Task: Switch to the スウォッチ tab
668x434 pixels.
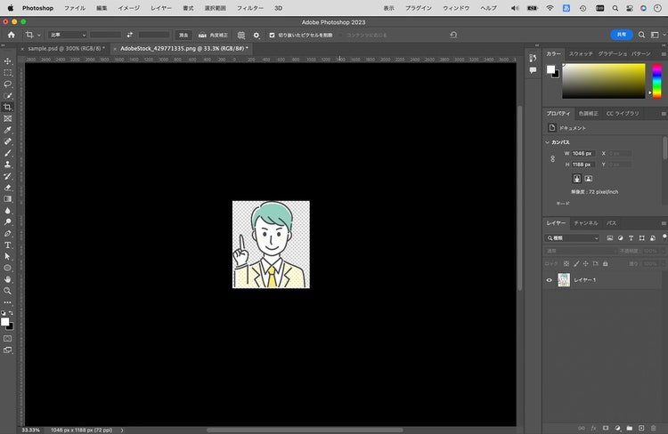Action: coord(581,53)
